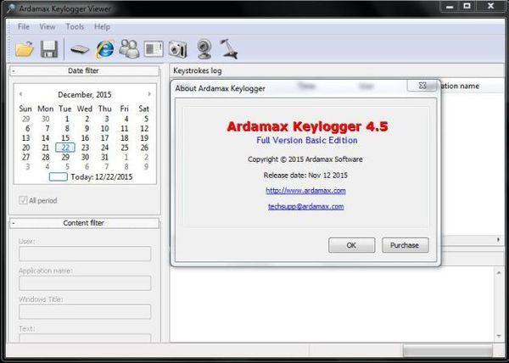Collapse the Date filter panel

point(14,70)
